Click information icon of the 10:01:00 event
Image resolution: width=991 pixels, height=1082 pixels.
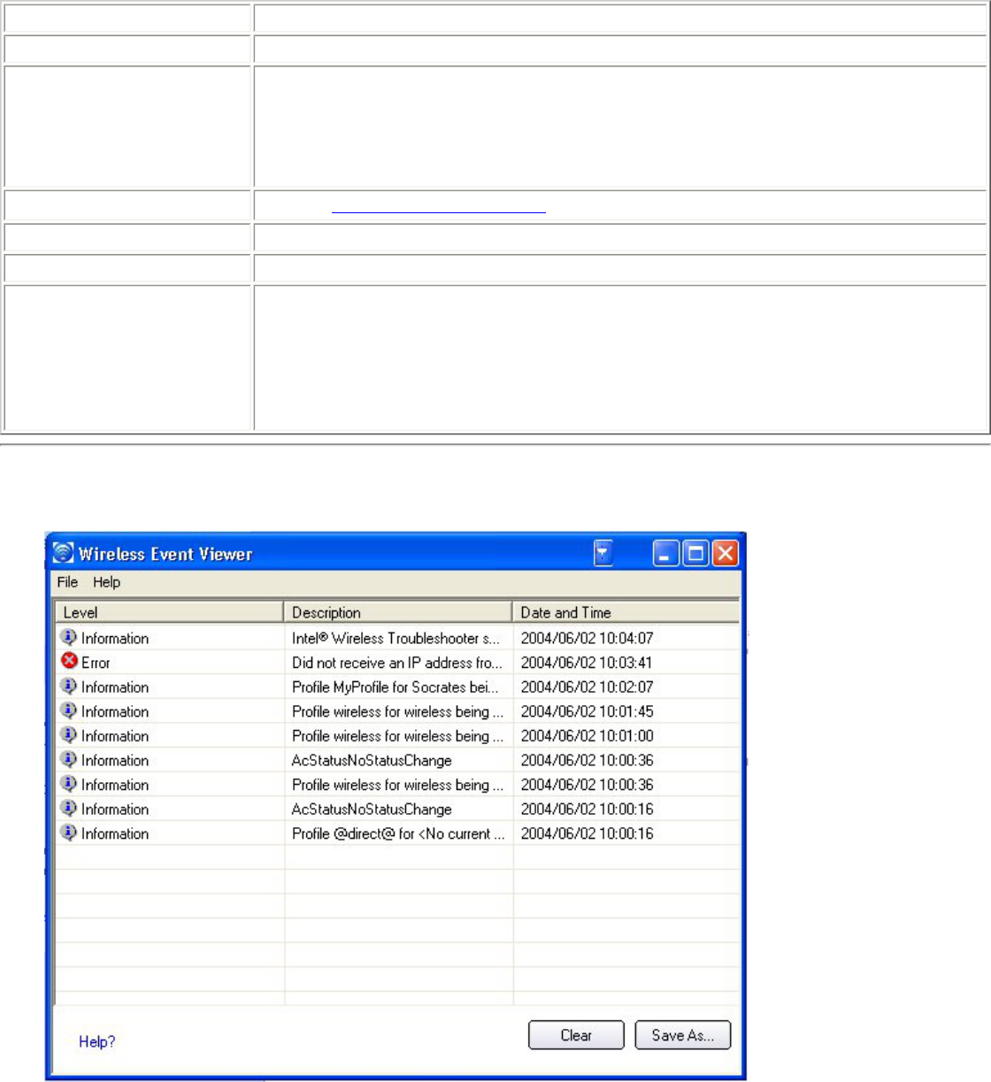coord(69,734)
